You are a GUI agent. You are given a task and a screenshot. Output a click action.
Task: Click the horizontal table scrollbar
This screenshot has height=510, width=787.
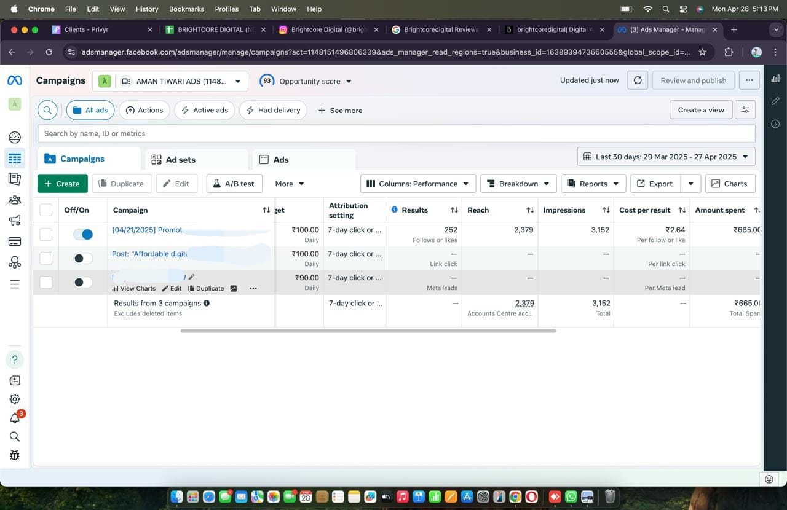click(368, 331)
